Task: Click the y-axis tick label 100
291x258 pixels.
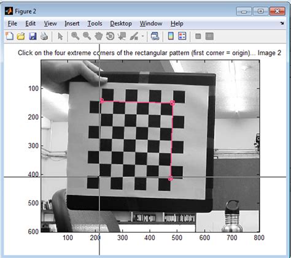Action: pyautogui.click(x=33, y=88)
